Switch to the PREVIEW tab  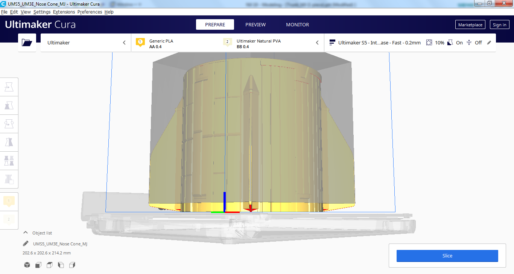(x=255, y=24)
